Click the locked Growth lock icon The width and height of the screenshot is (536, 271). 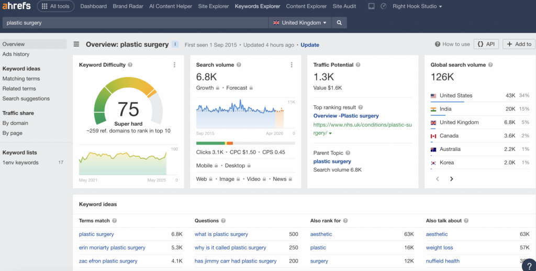click(217, 88)
